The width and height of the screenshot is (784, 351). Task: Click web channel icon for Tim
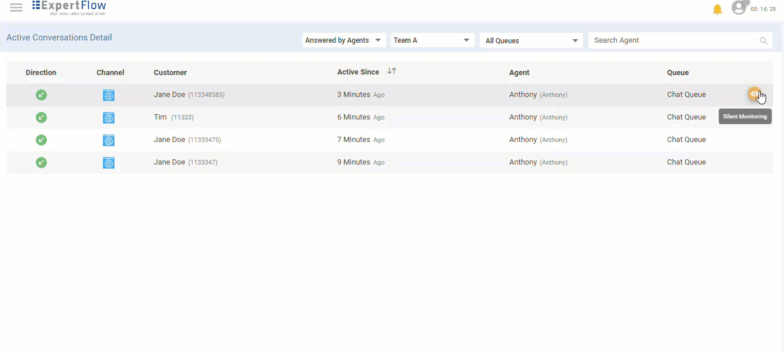point(108,118)
